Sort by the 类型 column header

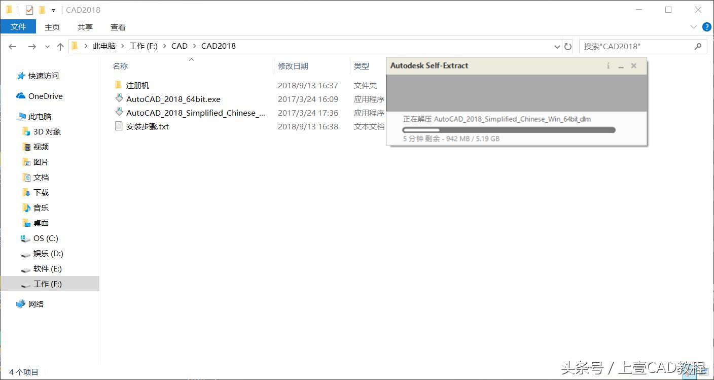click(362, 66)
